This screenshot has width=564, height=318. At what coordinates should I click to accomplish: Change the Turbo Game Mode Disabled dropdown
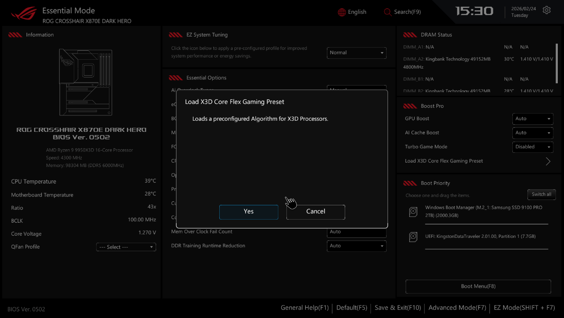click(533, 147)
